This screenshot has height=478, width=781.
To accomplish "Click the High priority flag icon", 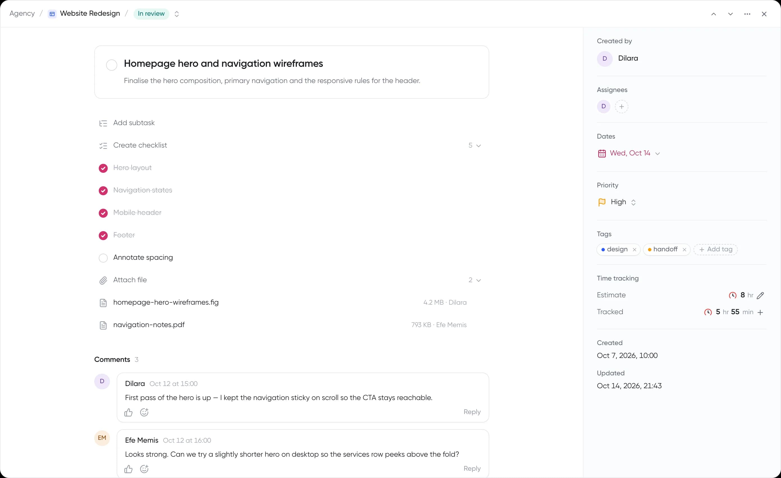I will click(601, 202).
